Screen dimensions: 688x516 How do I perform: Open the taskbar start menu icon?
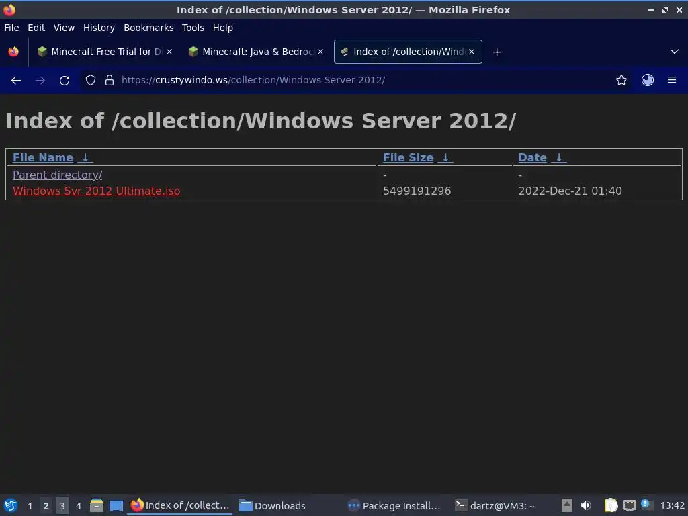pos(11,505)
